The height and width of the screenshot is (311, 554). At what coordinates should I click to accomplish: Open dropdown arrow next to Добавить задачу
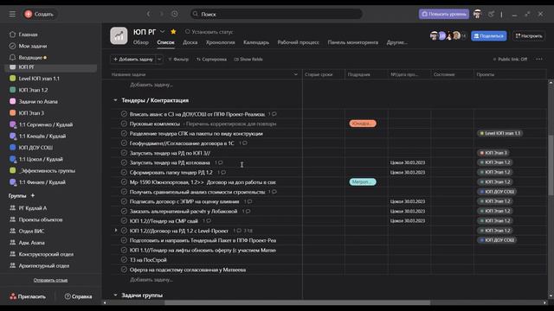[159, 60]
